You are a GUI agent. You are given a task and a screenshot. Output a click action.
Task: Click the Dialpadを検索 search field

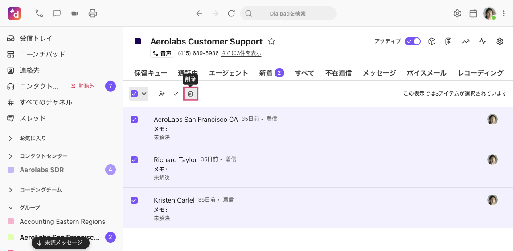pyautogui.click(x=288, y=13)
